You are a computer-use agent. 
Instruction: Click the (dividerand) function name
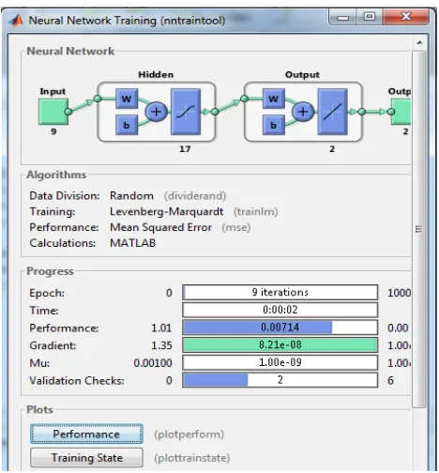(x=195, y=196)
